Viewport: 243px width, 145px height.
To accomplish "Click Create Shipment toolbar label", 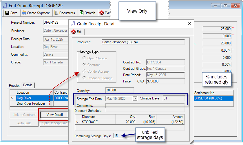I will click(38, 13).
